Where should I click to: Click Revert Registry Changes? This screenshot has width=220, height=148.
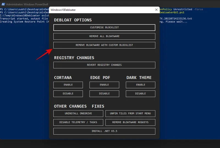[104, 65]
